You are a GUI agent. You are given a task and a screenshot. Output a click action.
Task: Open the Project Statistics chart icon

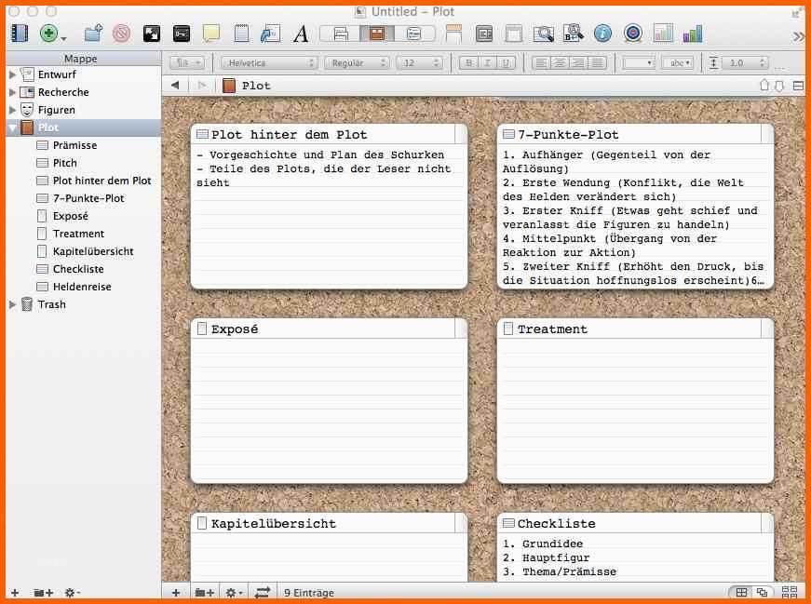tap(663, 34)
